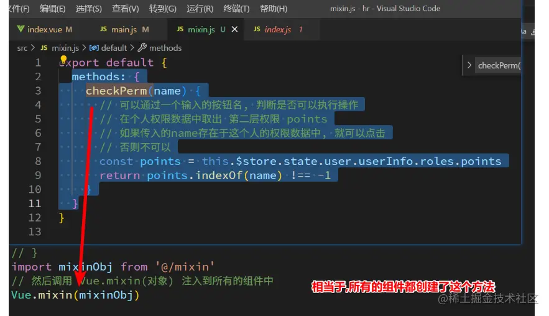Click line number 8 in gutter

[38, 161]
